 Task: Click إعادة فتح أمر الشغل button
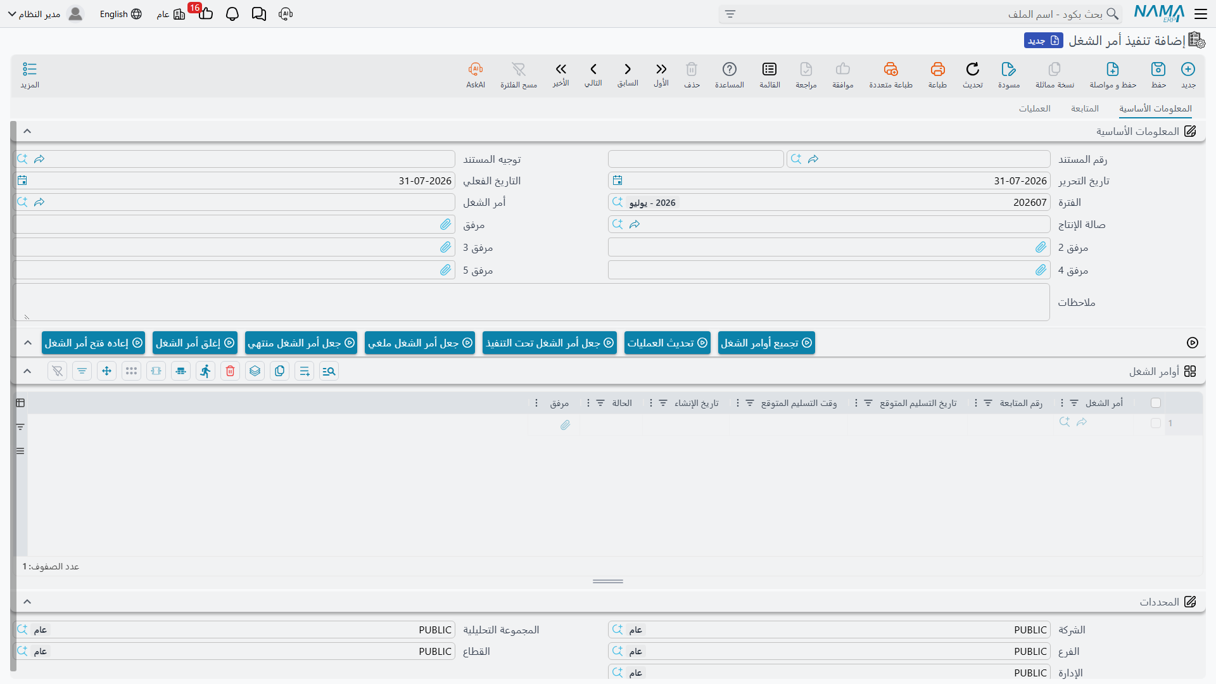93,343
